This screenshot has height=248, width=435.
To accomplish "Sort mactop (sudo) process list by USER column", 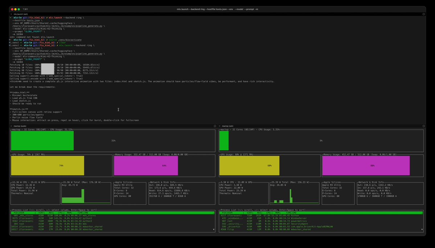I will click(x=21, y=213).
